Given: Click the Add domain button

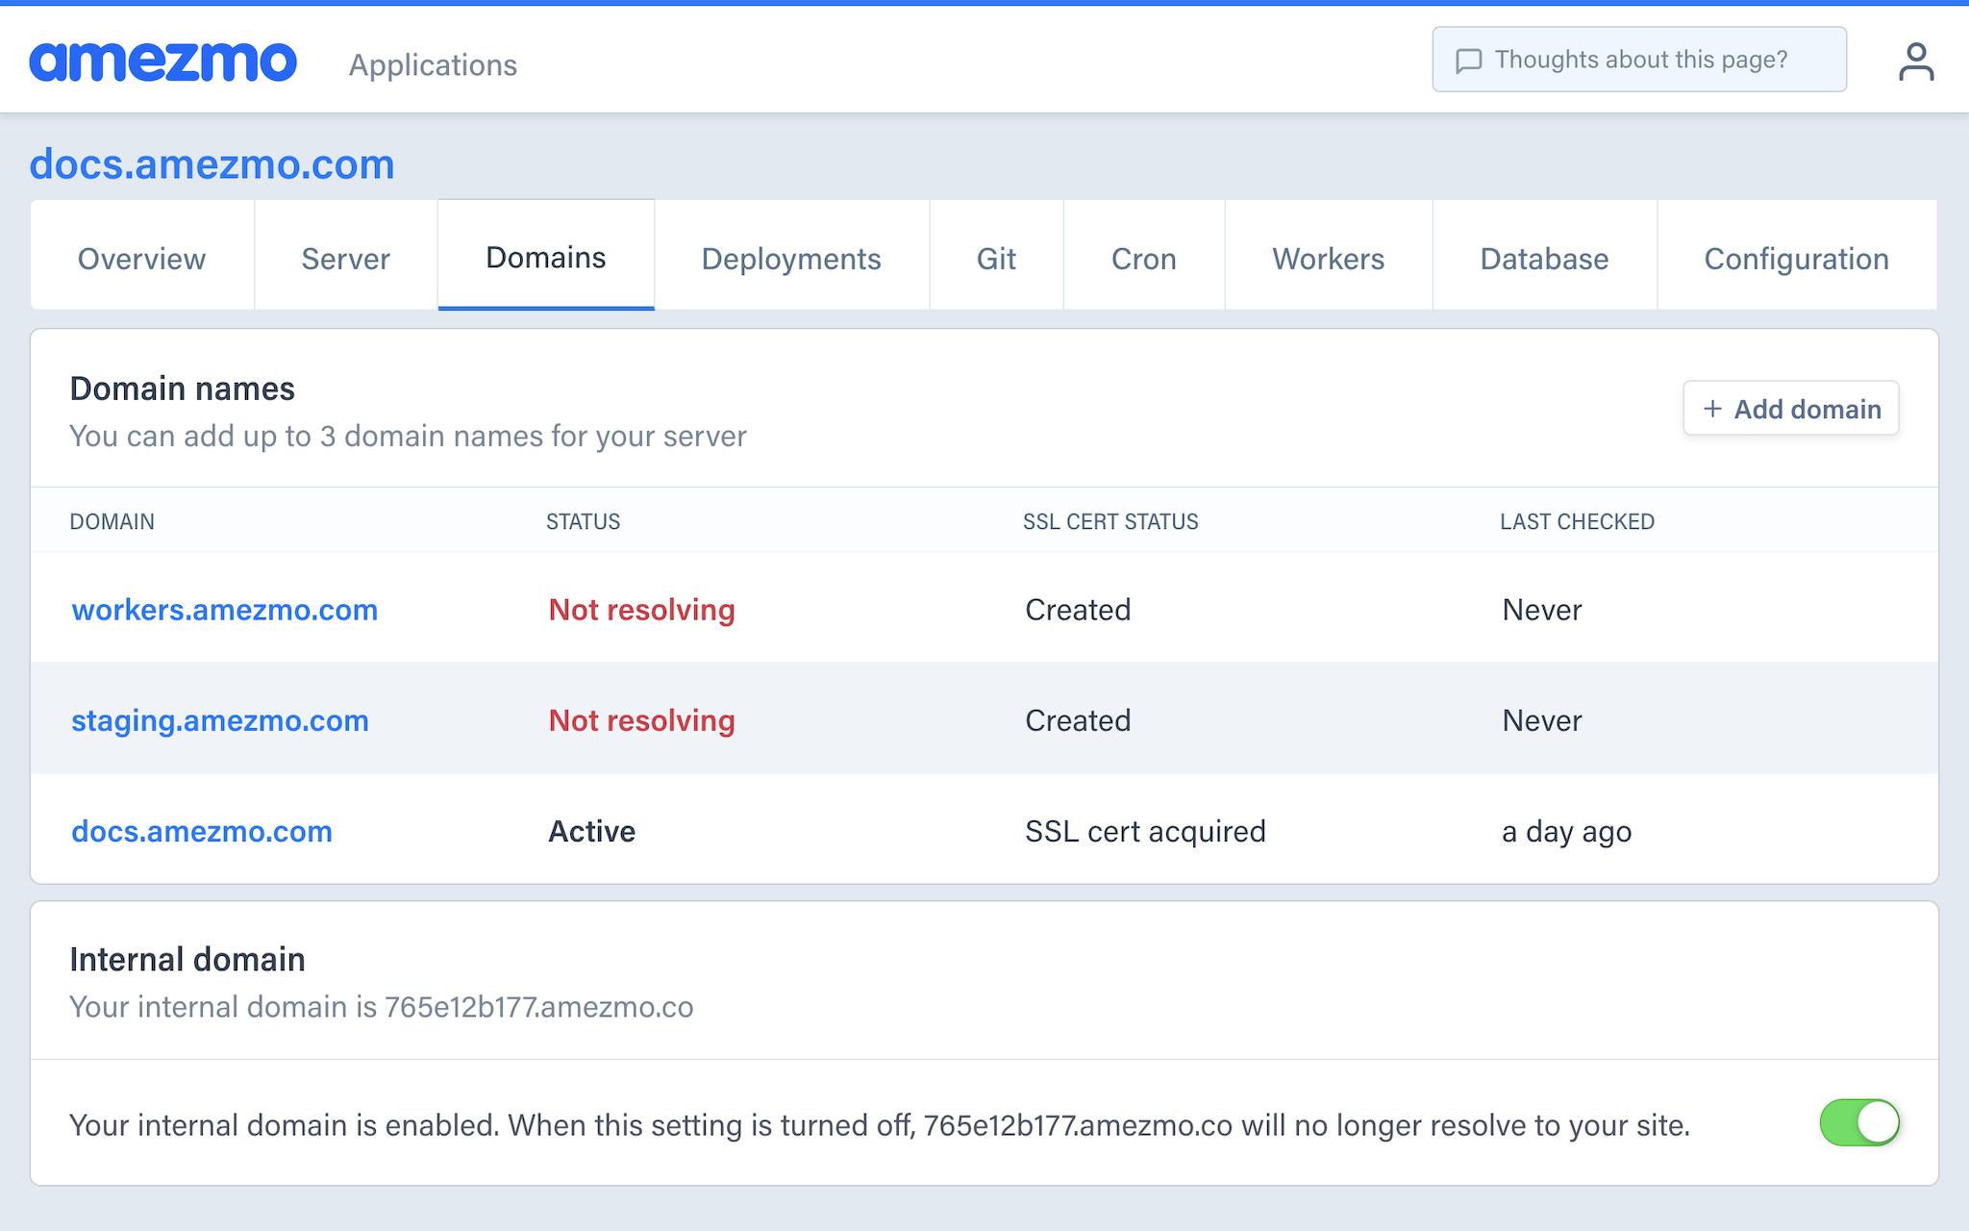Looking at the screenshot, I should pos(1790,409).
